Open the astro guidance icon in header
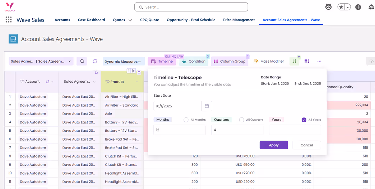Screen dimensions: 375x189 [329, 7]
